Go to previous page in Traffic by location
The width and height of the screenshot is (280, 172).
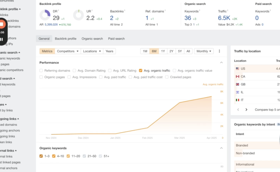point(238,109)
